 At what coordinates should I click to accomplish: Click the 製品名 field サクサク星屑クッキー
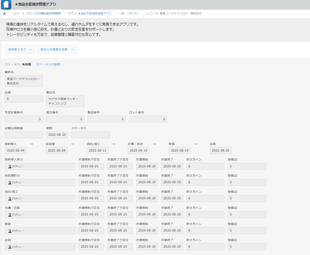point(65,101)
